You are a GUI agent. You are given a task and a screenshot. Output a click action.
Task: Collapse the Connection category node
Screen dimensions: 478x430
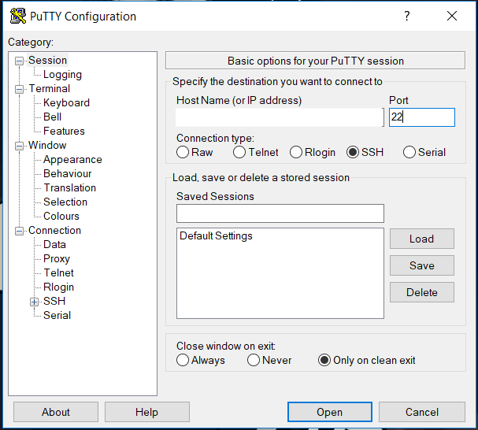[x=19, y=232]
